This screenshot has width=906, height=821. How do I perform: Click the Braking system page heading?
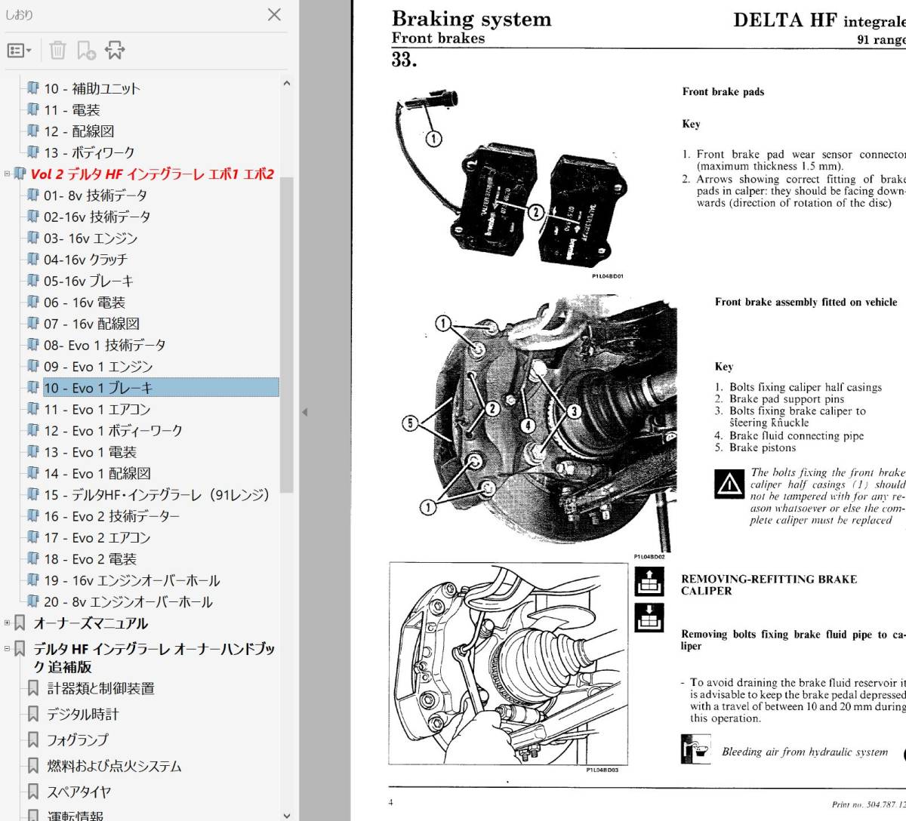click(471, 19)
